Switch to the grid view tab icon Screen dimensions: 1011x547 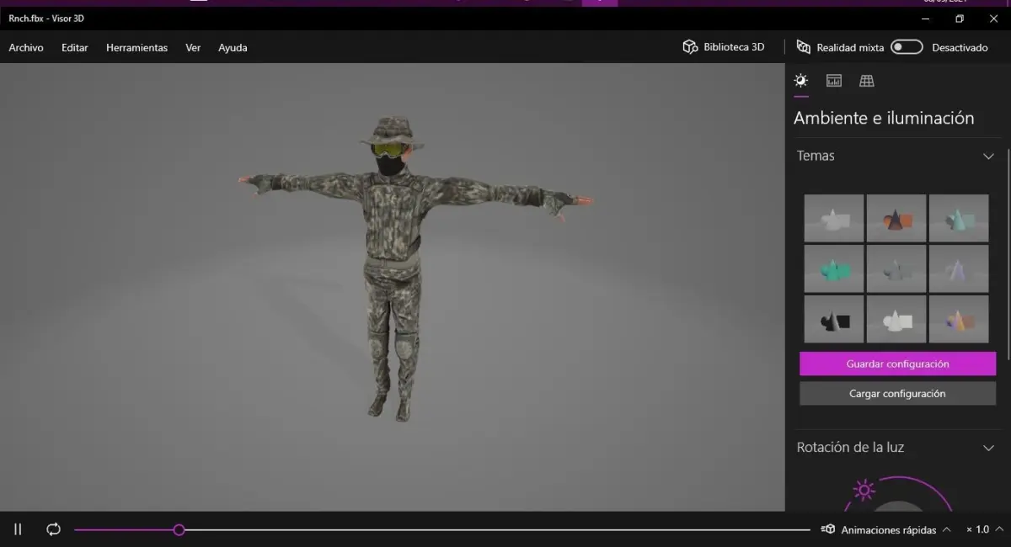[x=866, y=81]
